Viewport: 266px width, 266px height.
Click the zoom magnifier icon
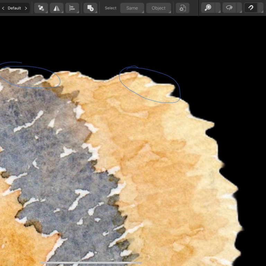click(x=208, y=8)
